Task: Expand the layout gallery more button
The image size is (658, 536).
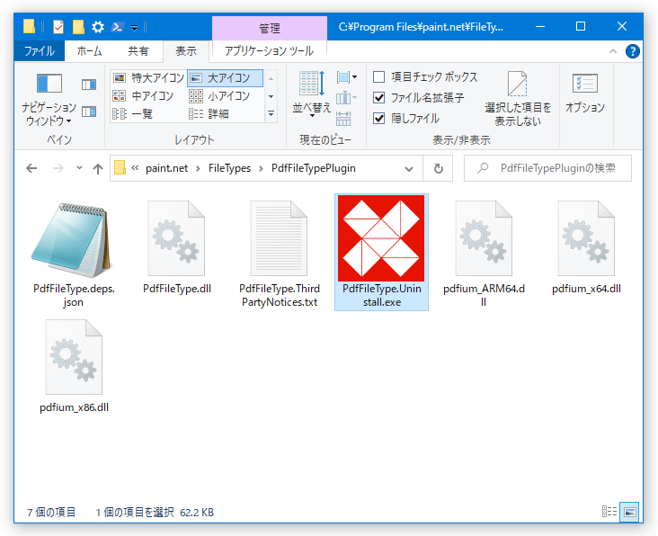Action: pos(271,113)
